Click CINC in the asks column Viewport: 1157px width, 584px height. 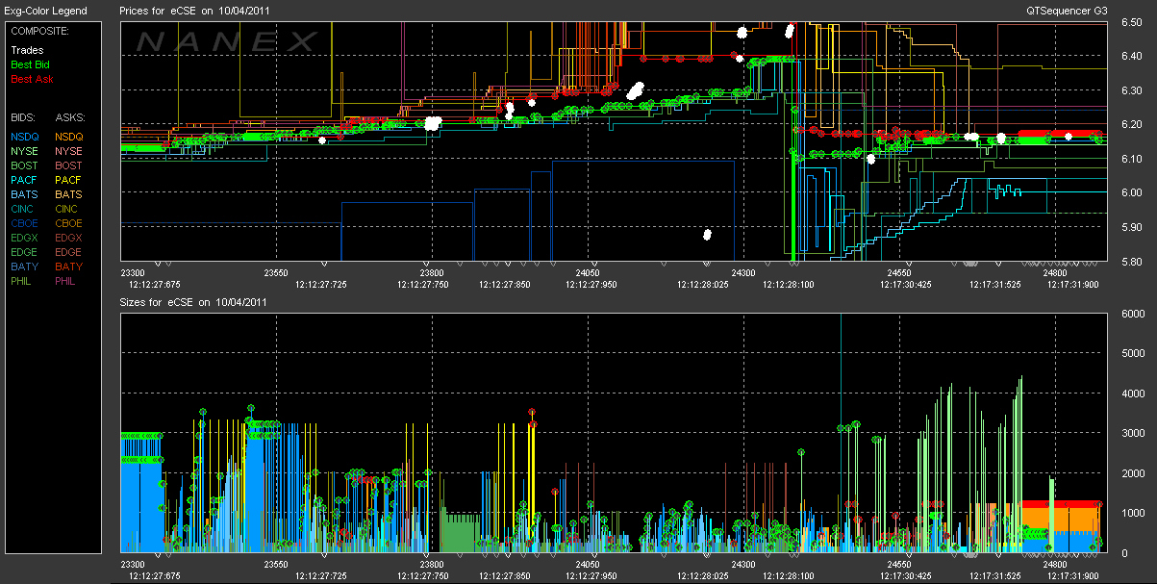(x=68, y=209)
